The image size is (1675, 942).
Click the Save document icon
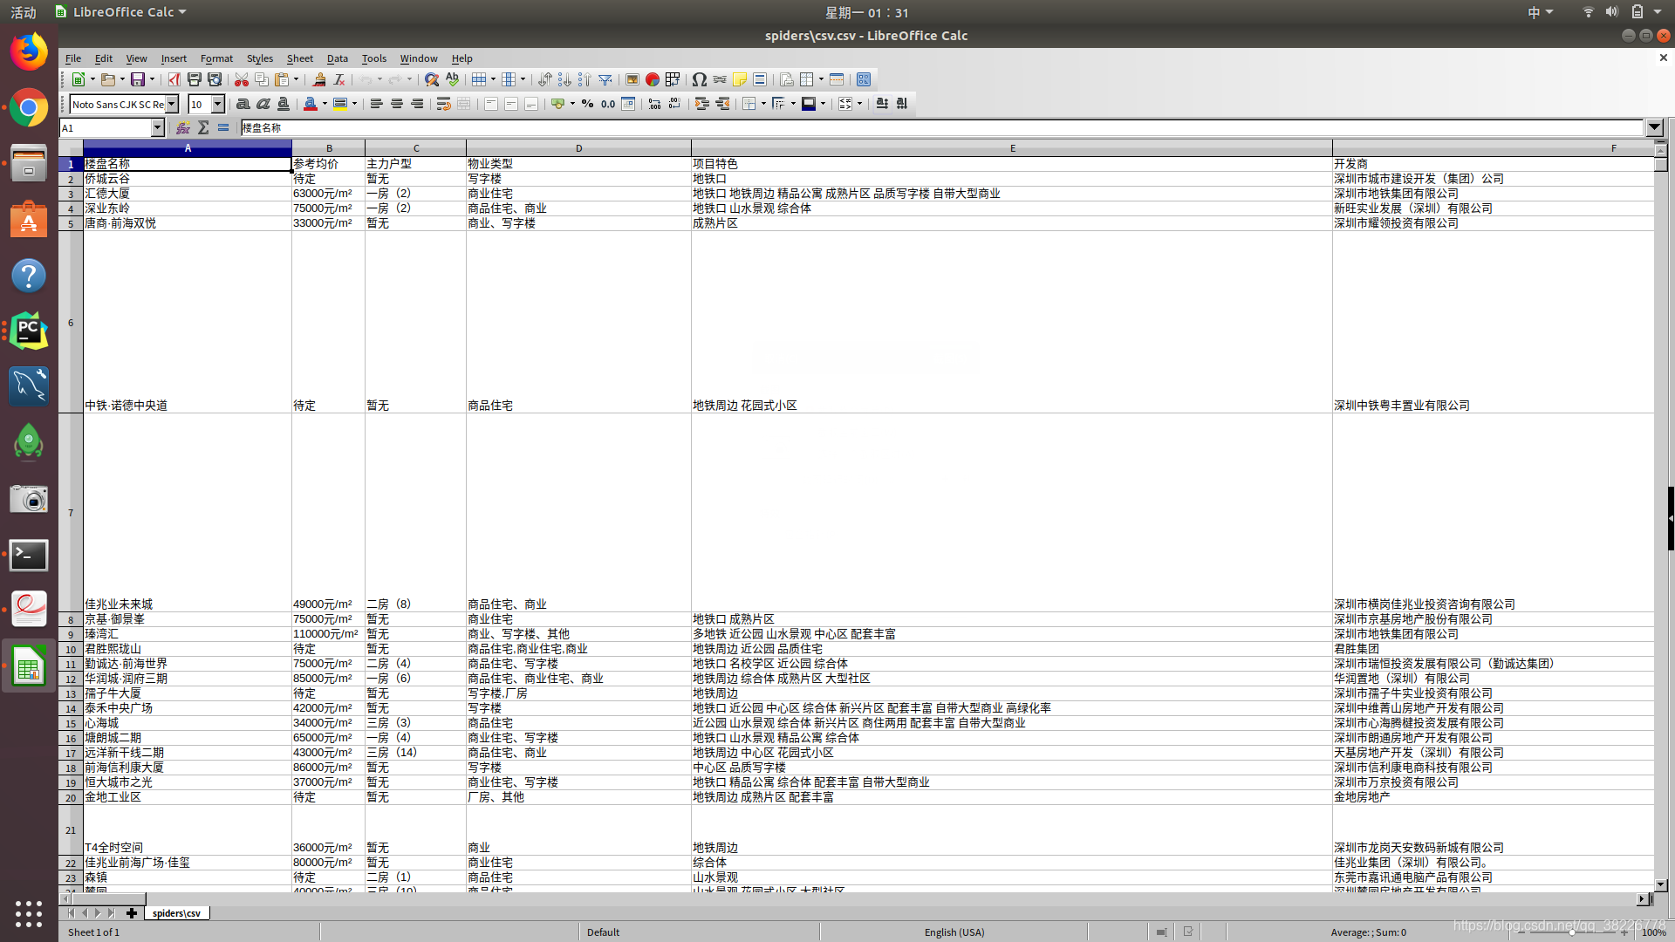[137, 79]
